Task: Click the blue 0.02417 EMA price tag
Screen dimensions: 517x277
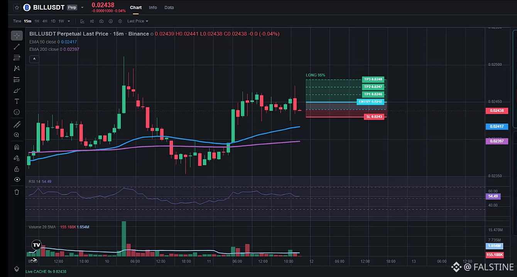Action: coord(497,127)
